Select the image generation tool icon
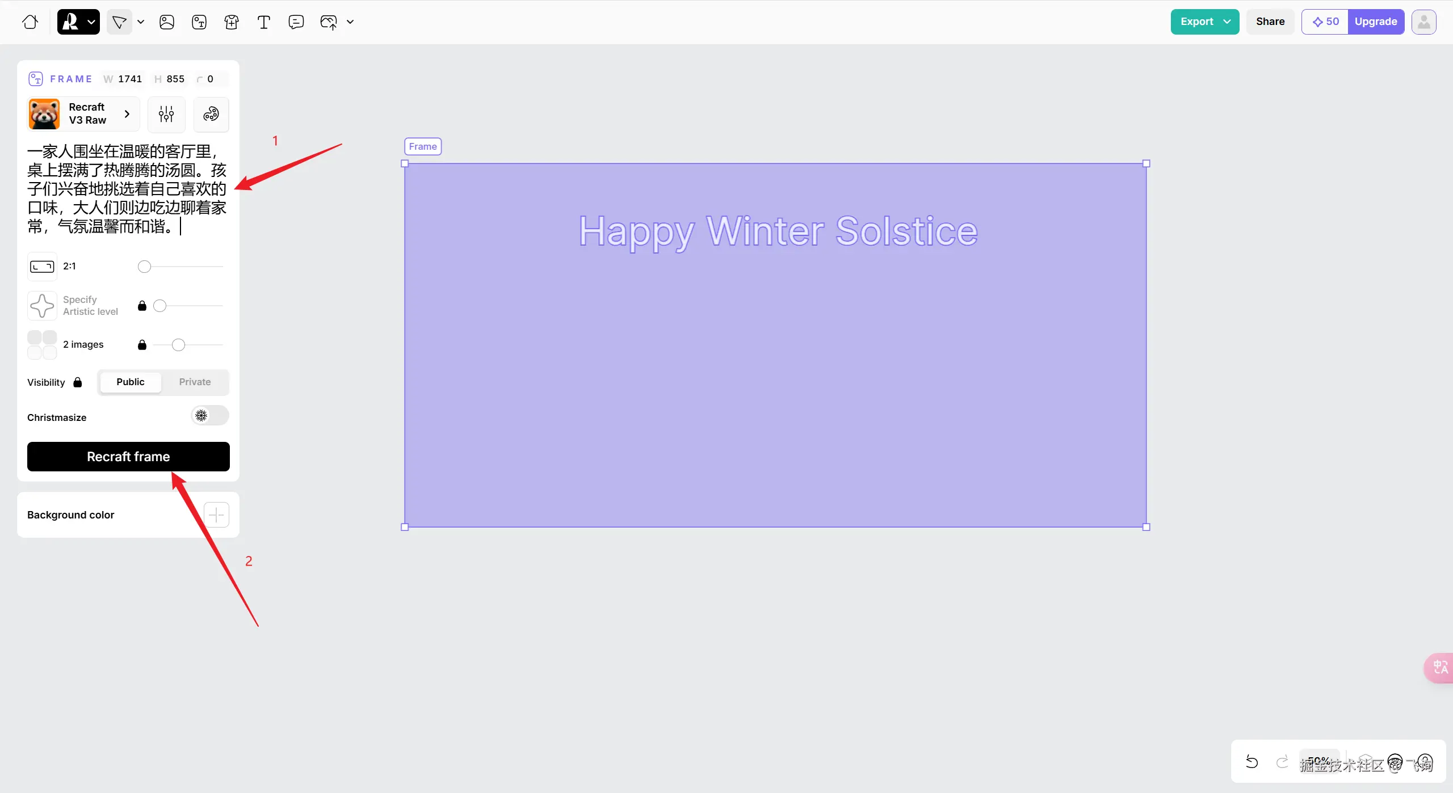This screenshot has width=1453, height=793. tap(167, 22)
